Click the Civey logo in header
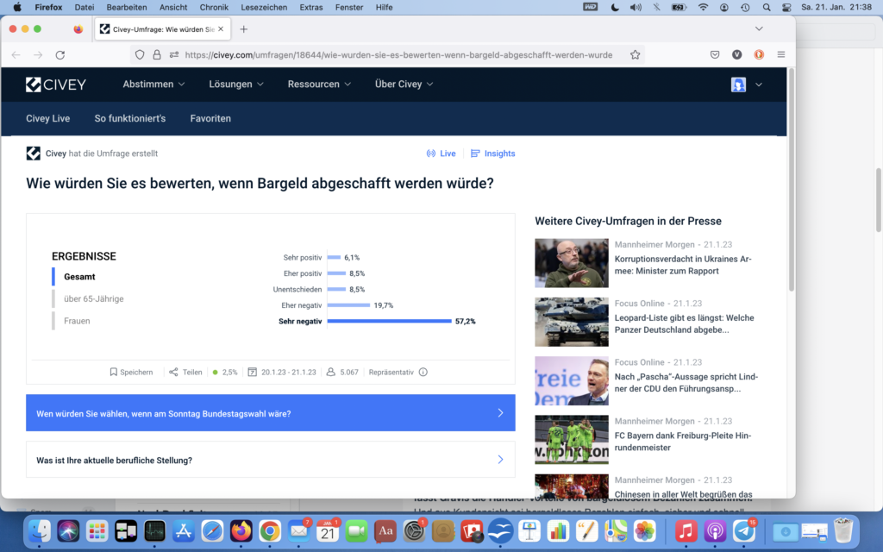 point(56,85)
